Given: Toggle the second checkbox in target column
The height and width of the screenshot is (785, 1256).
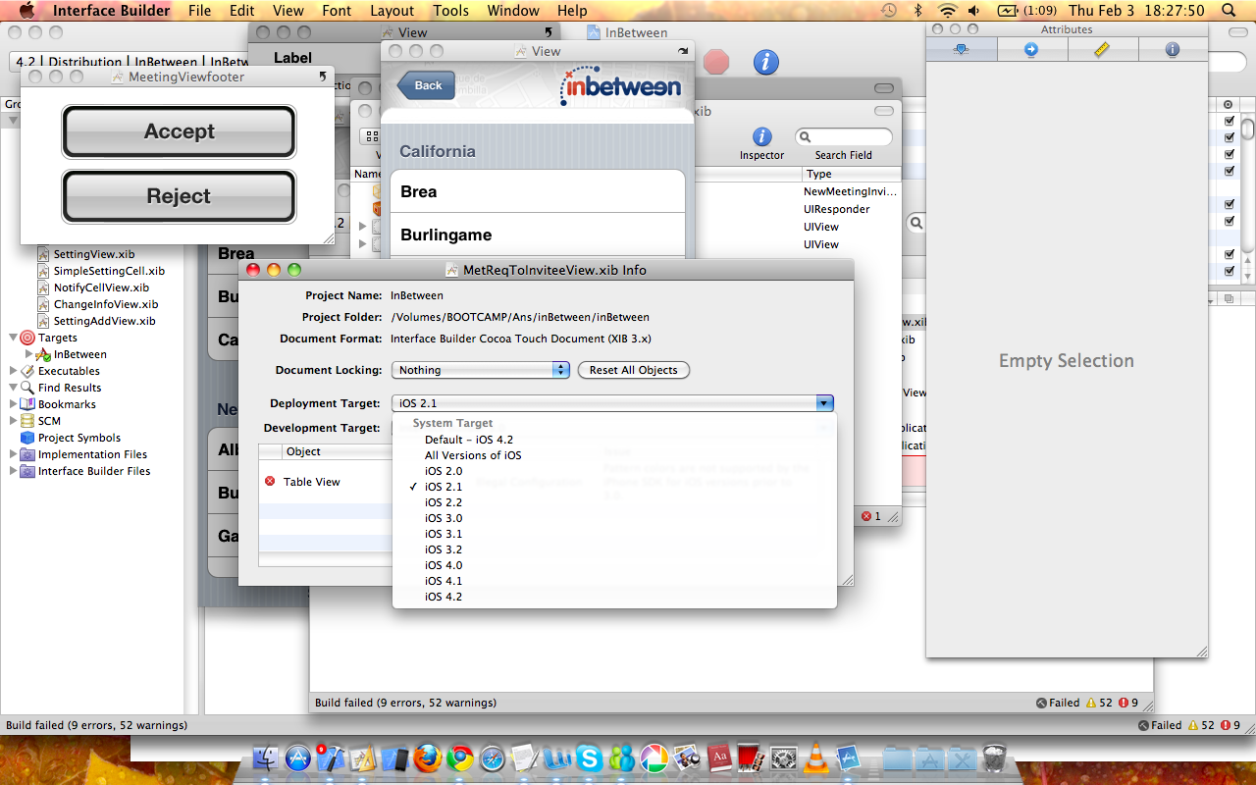Looking at the screenshot, I should coord(1229,137).
